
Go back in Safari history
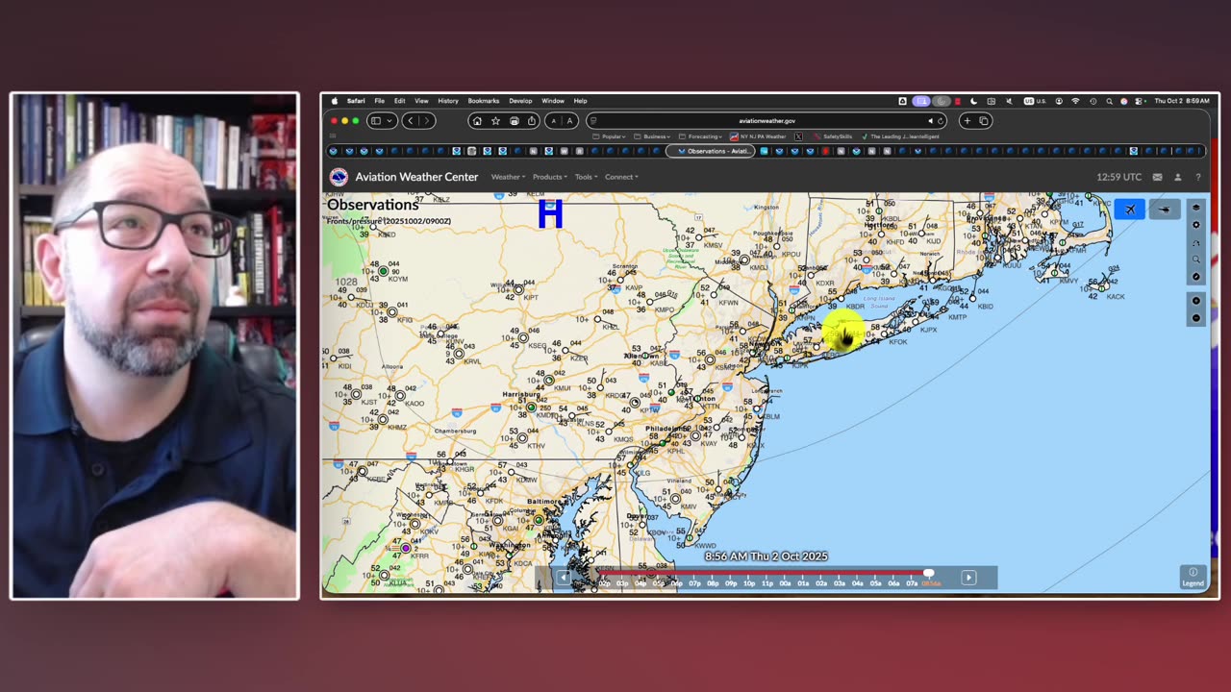[411, 121]
